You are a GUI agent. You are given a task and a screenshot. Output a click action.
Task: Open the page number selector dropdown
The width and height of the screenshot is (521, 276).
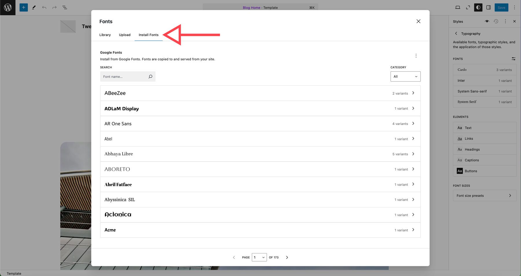click(259, 257)
